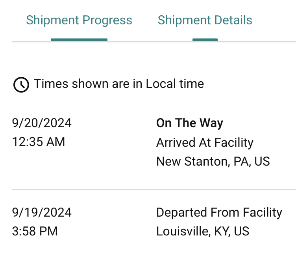Click the 9/20/2024 date entry
This screenshot has width=296, height=259.
(x=42, y=123)
